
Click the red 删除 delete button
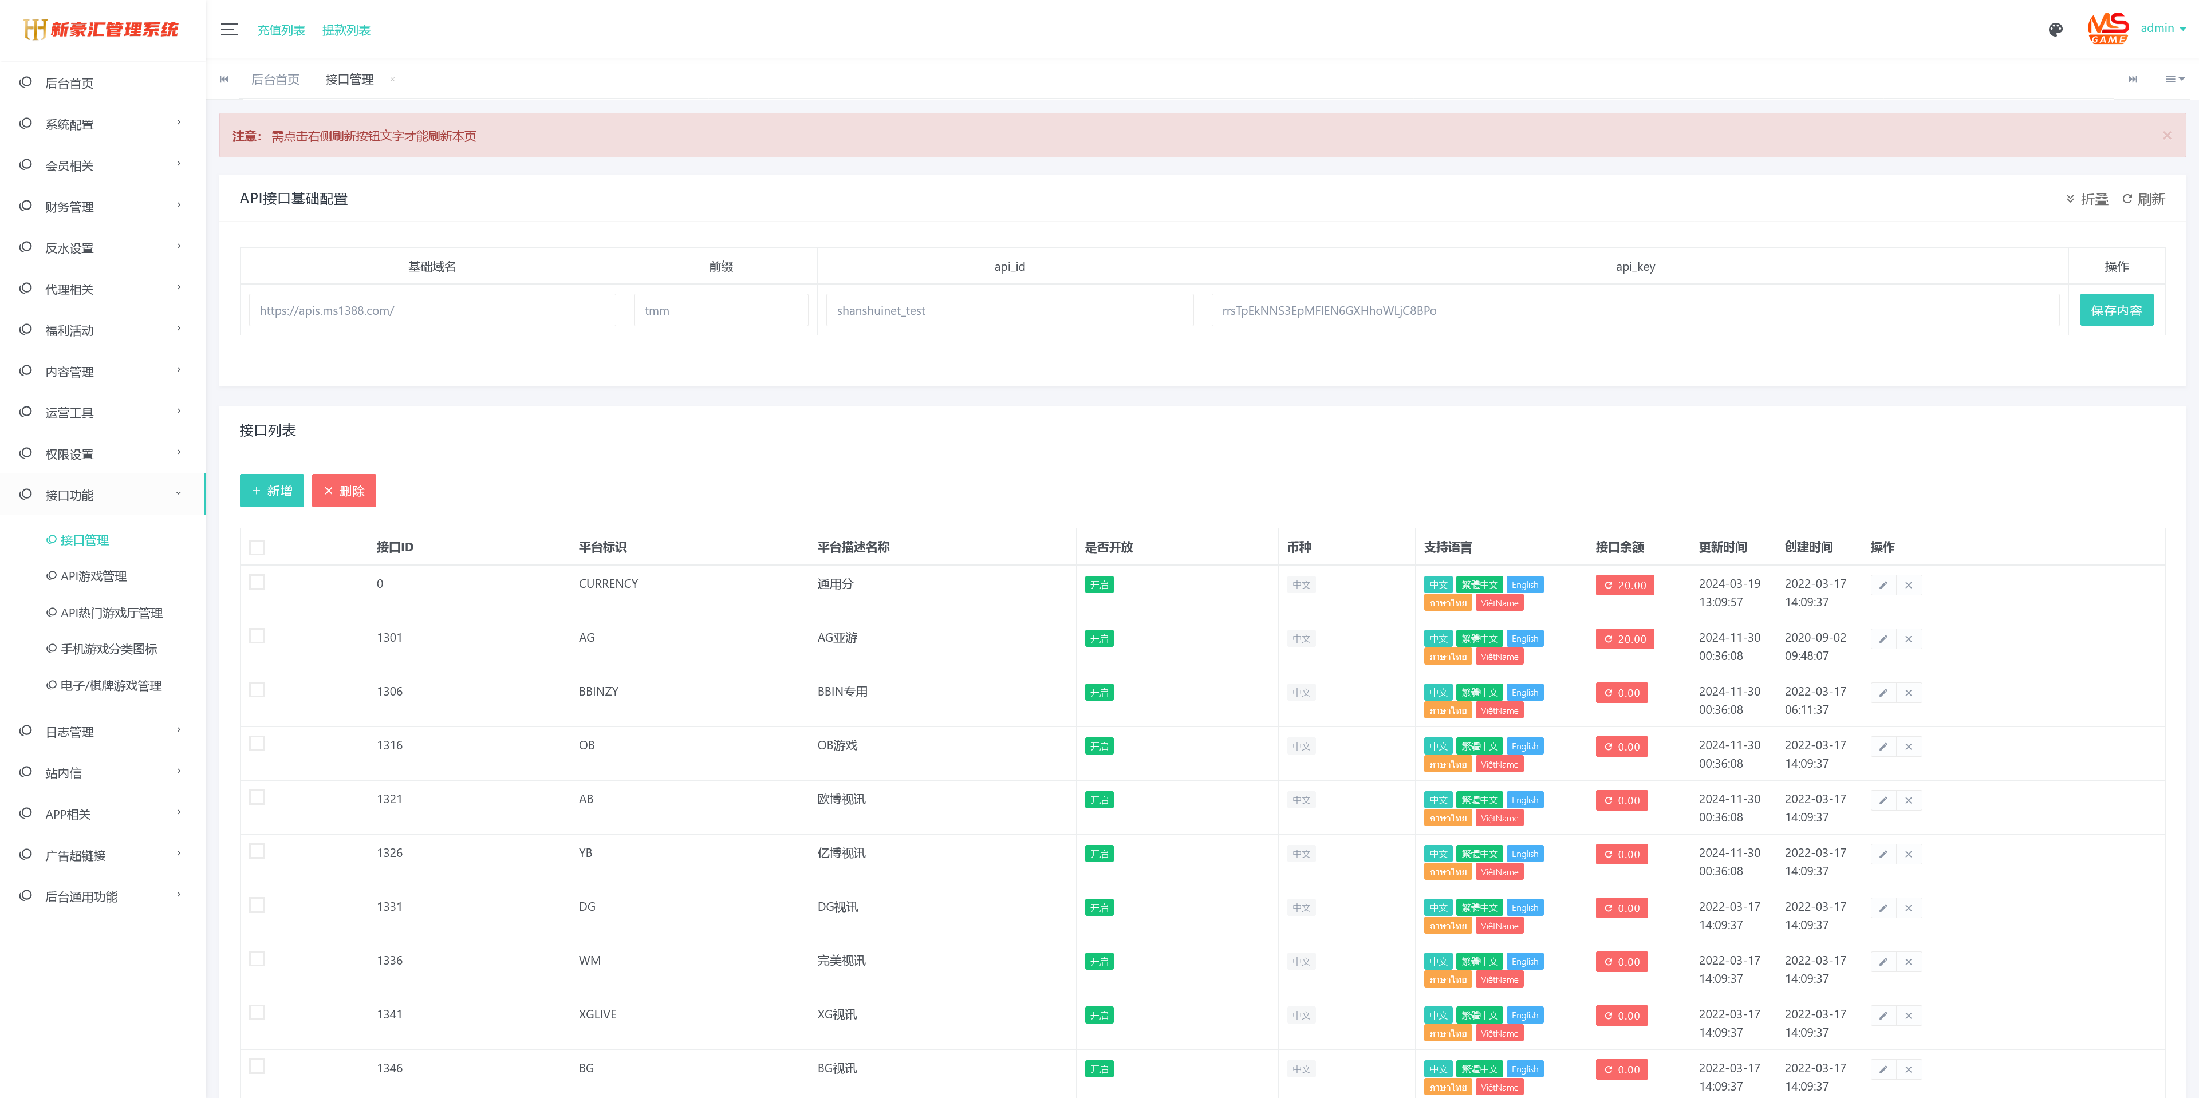tap(344, 491)
